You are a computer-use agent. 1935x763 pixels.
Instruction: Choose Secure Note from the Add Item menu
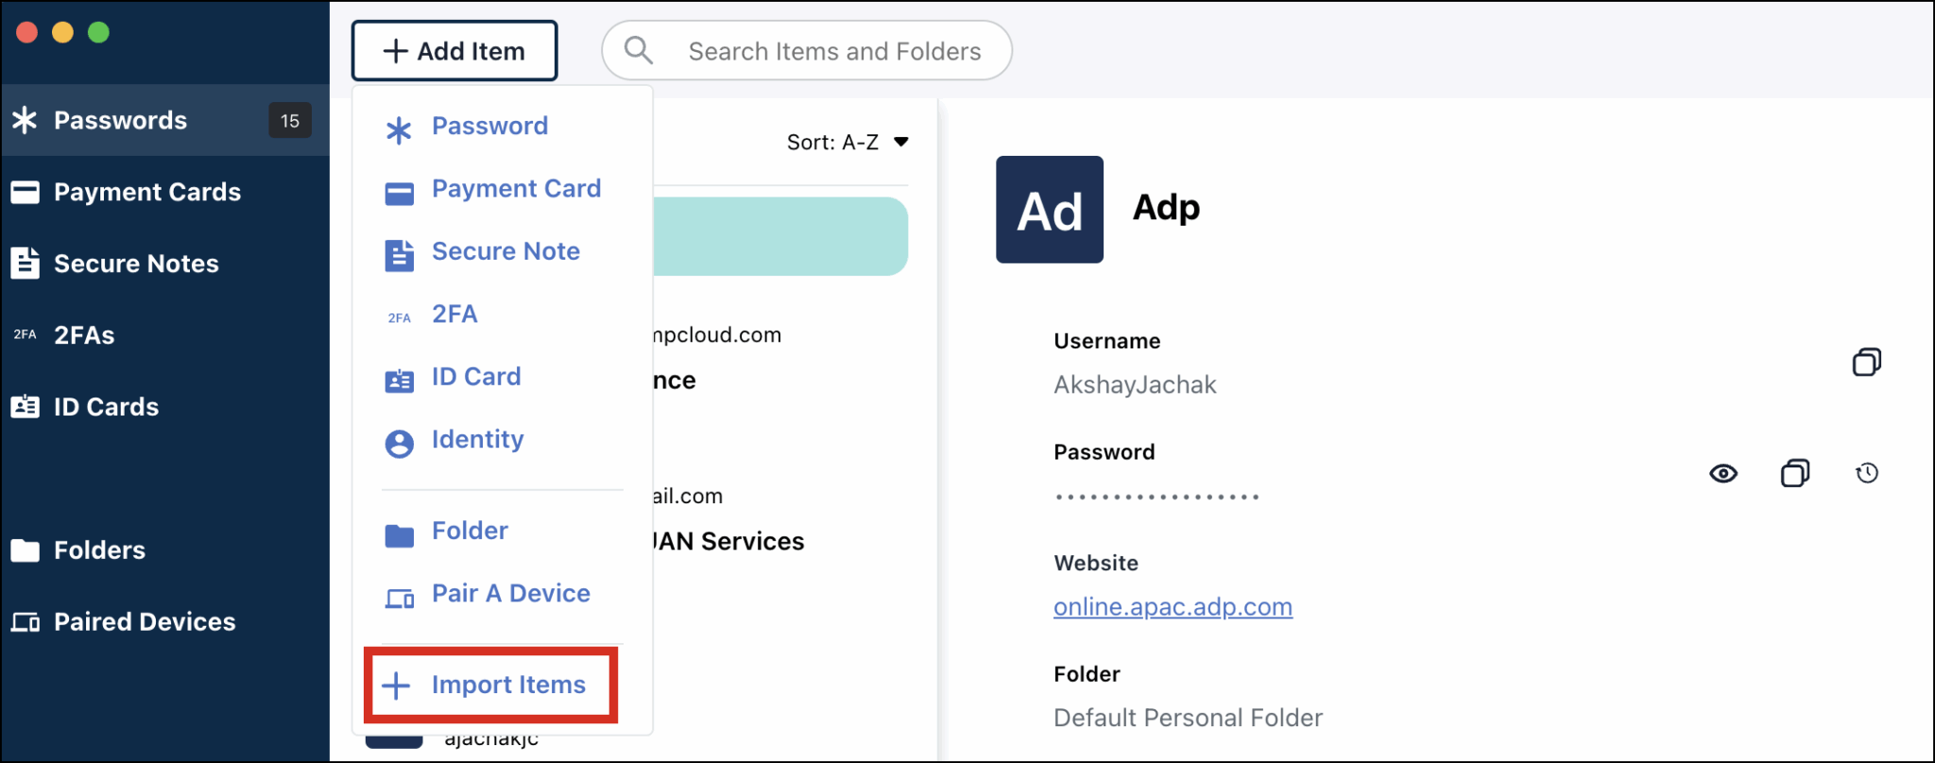click(x=505, y=251)
